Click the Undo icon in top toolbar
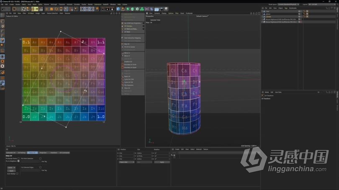The height and width of the screenshot is (190, 339). (x=3, y=9)
